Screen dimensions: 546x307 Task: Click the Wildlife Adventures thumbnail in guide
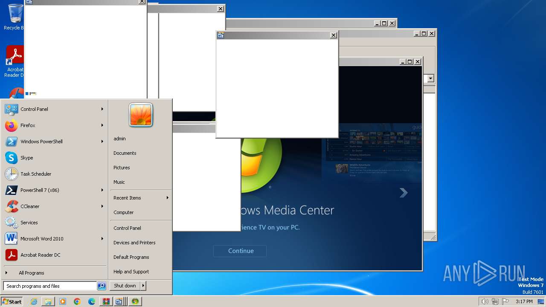click(341, 169)
